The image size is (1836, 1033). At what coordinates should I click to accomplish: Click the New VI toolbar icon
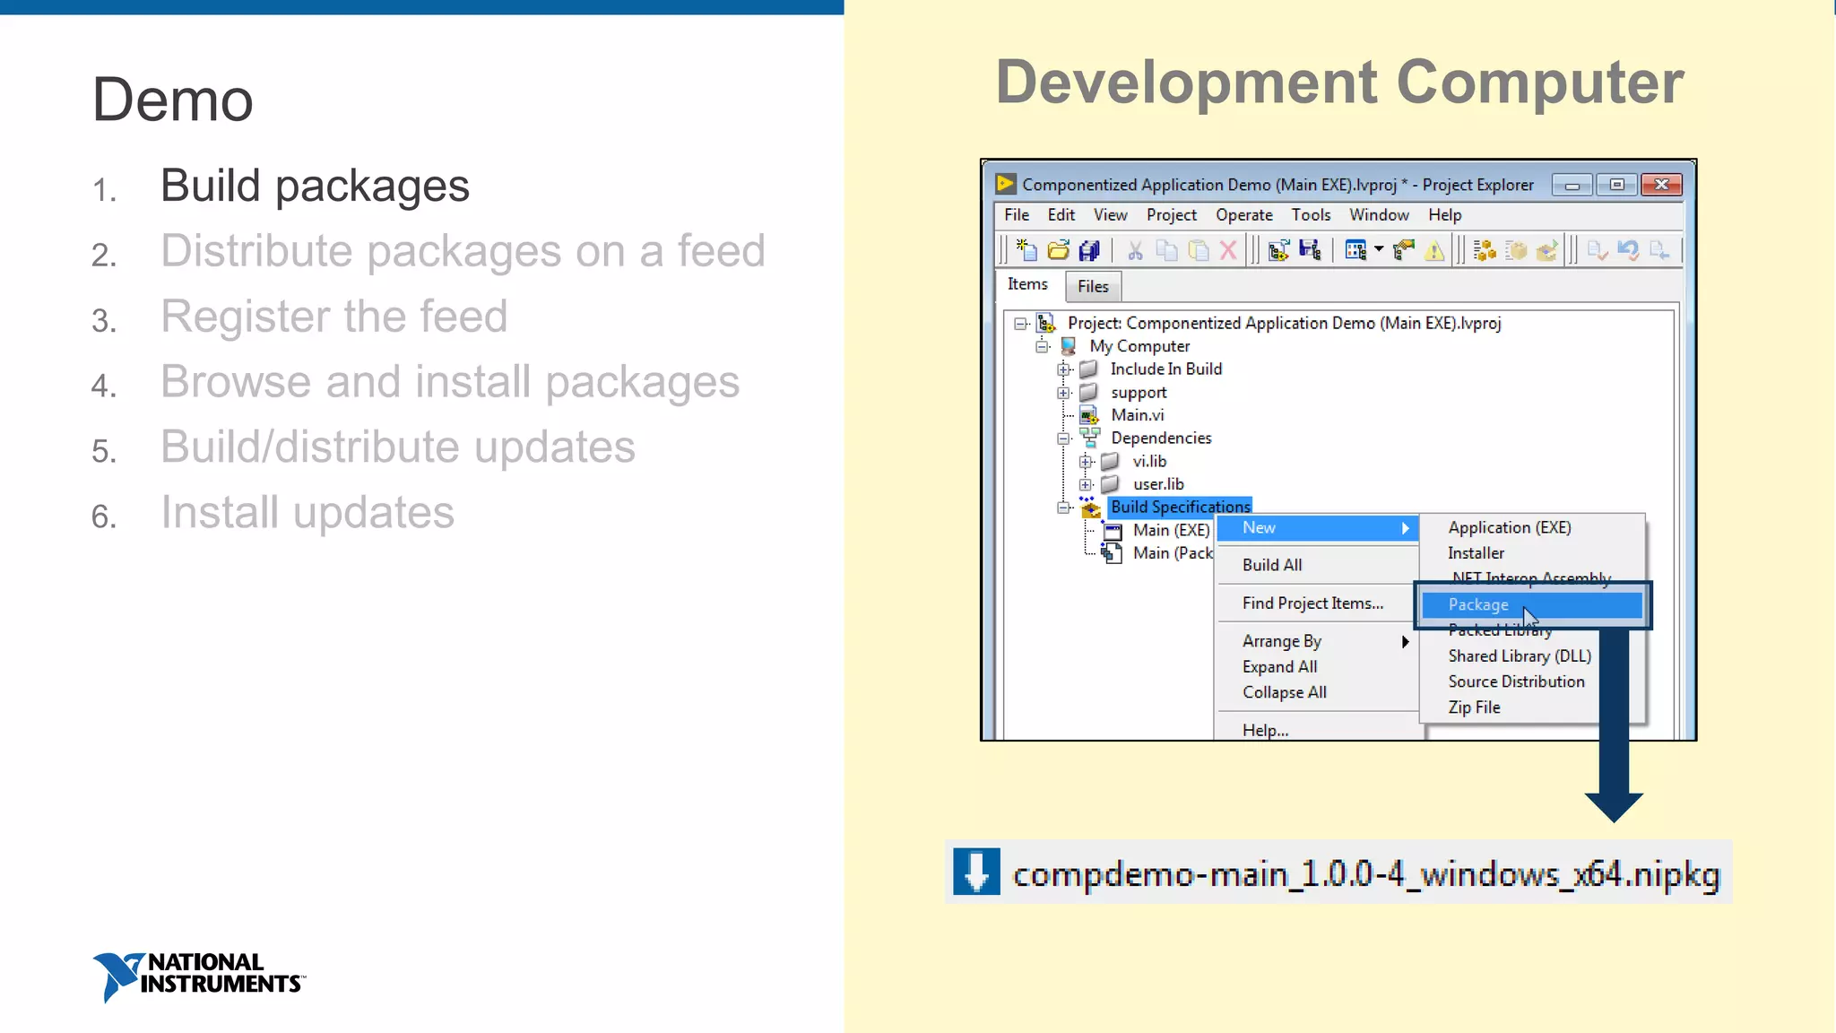1026,250
